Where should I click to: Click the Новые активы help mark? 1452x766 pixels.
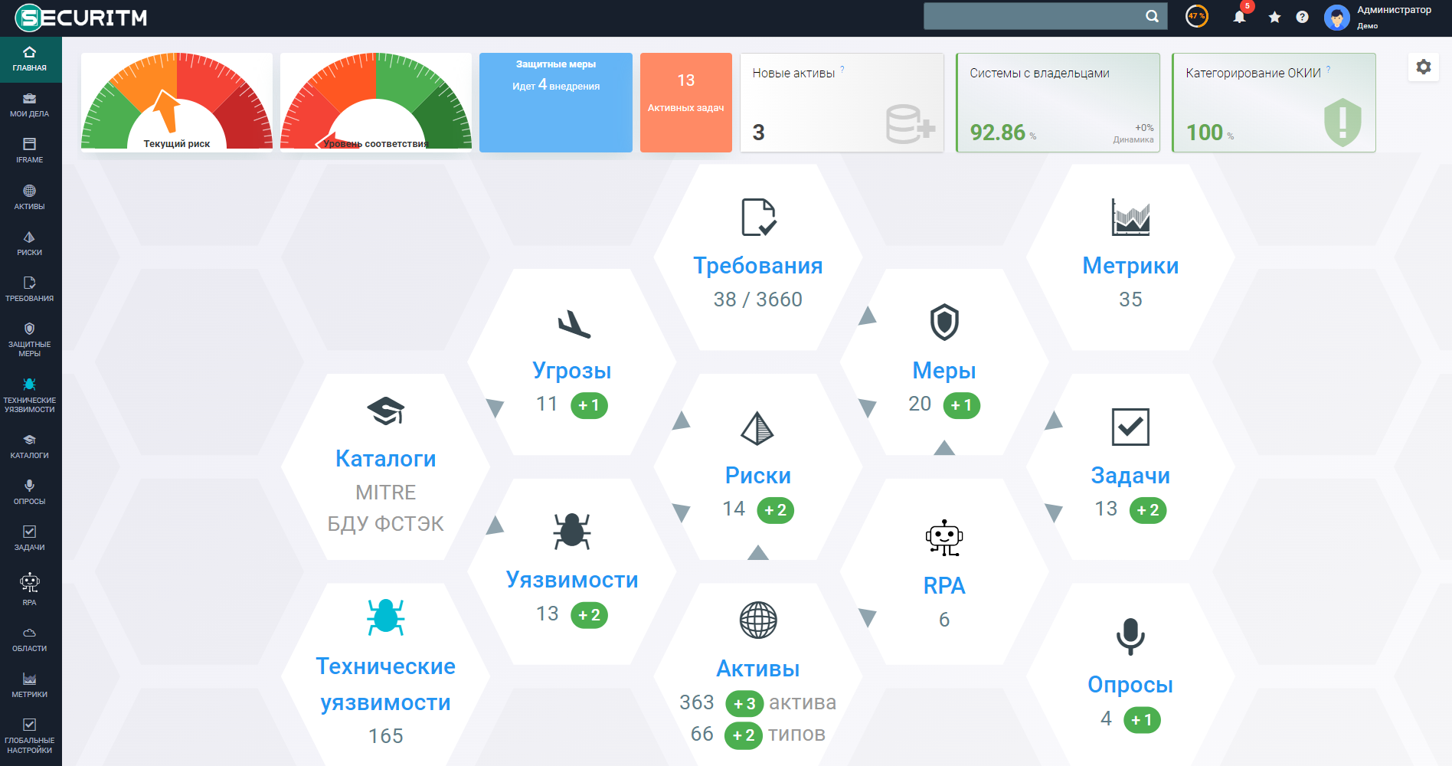tap(842, 69)
